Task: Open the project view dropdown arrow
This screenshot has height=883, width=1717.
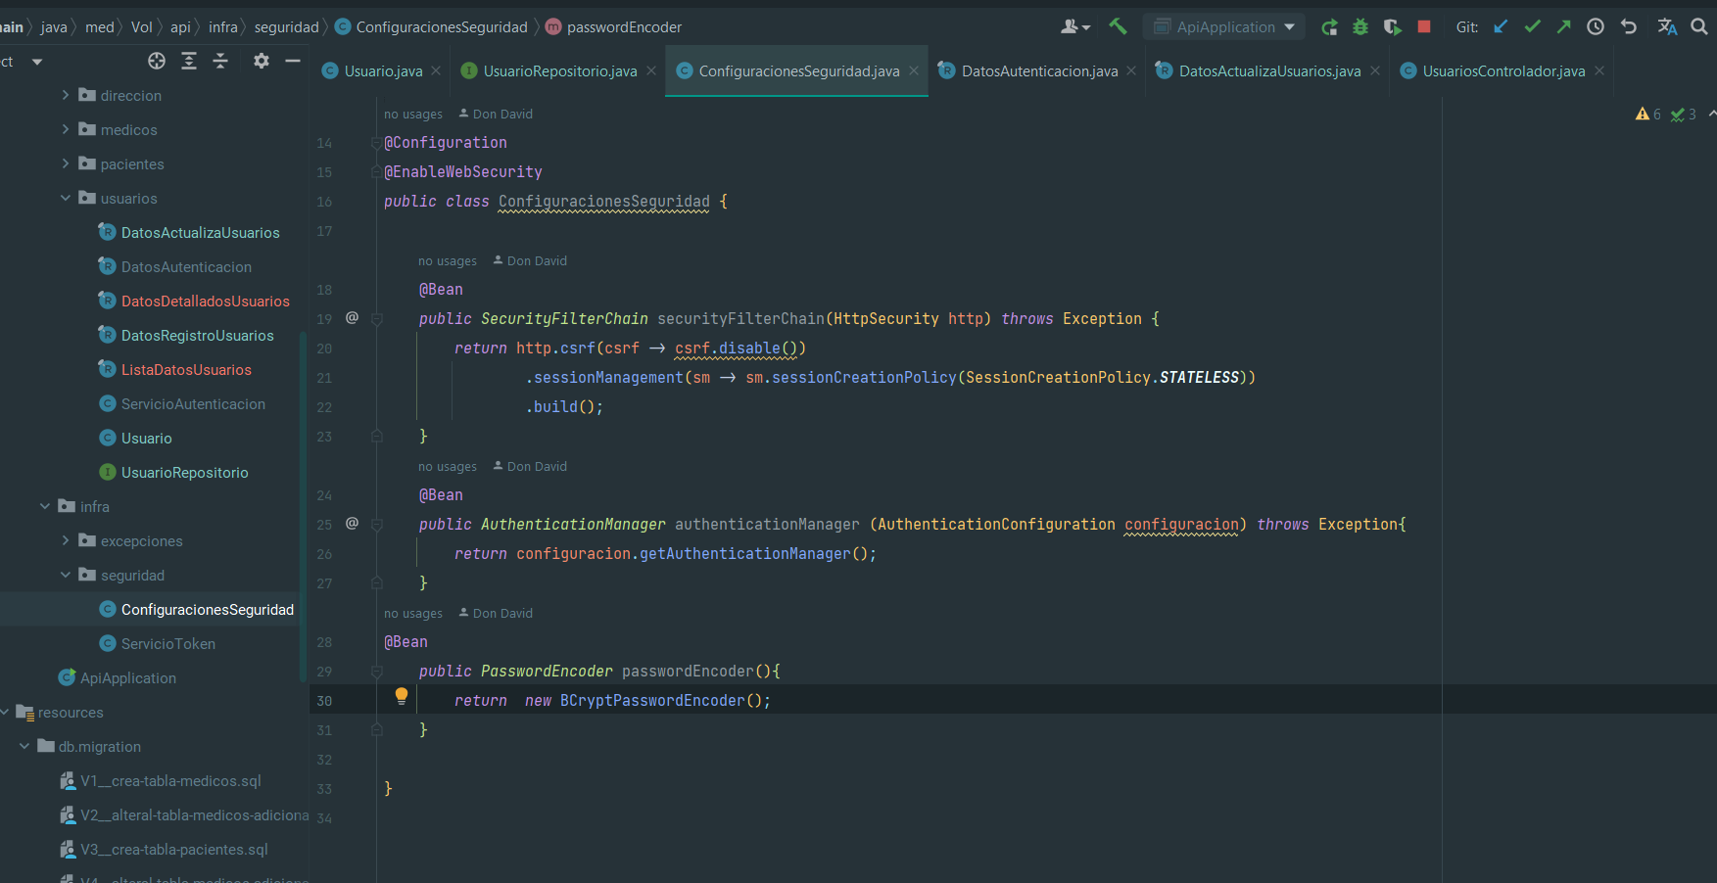Action: coord(37,62)
